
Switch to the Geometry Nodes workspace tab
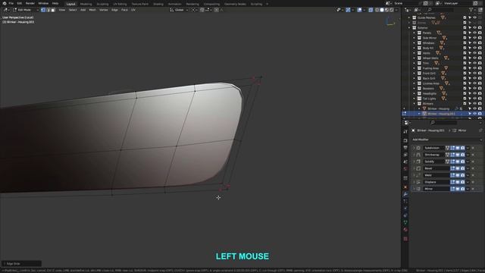point(235,4)
